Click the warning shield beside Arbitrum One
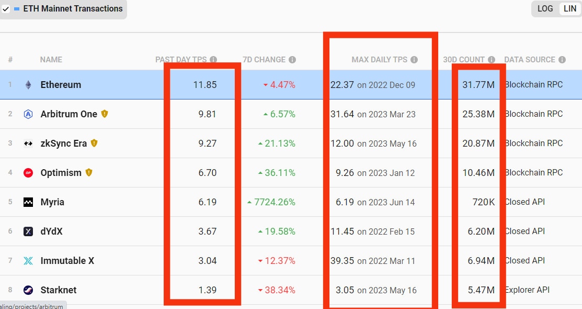Screen dimensions: 582x309 click(x=105, y=114)
